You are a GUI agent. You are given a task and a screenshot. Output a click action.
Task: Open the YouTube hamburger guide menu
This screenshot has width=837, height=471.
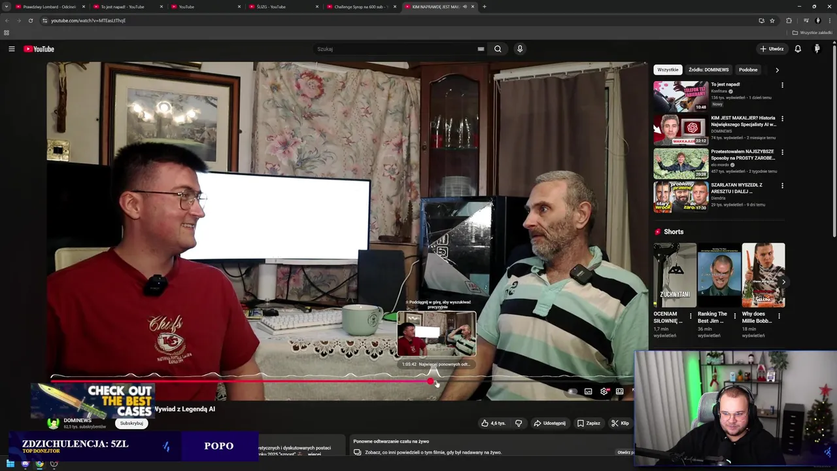(x=11, y=49)
